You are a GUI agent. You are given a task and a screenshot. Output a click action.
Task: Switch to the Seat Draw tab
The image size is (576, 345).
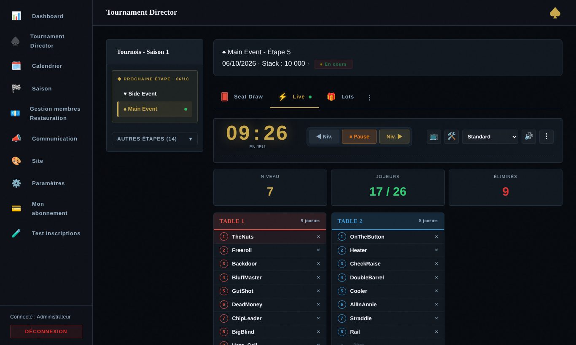click(242, 97)
